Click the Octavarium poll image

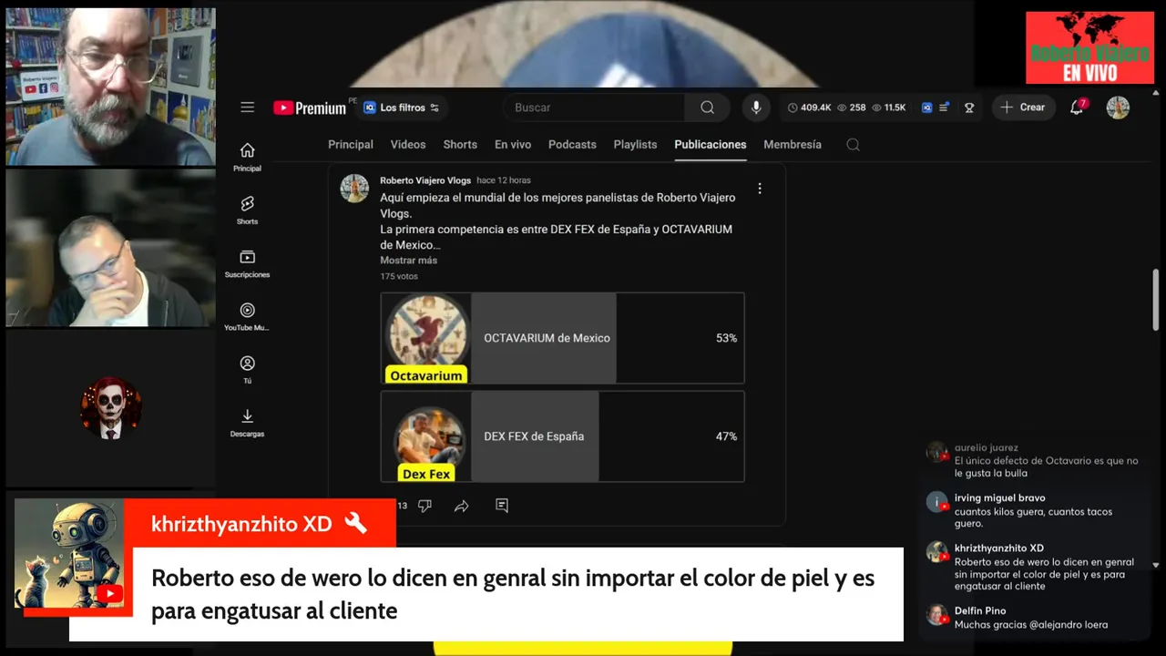tap(426, 338)
